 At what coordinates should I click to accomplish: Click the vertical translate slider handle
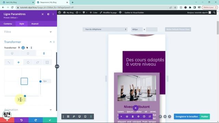[40, 81]
